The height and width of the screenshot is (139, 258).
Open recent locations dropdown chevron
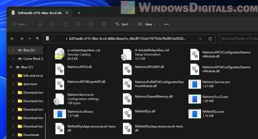(29, 39)
